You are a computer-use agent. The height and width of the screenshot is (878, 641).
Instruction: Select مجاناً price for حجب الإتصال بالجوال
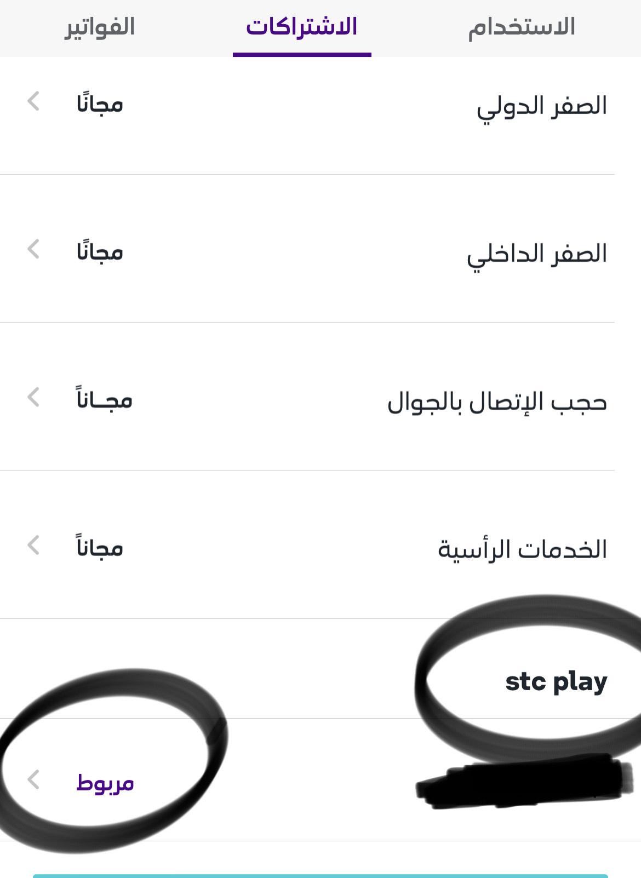click(104, 399)
